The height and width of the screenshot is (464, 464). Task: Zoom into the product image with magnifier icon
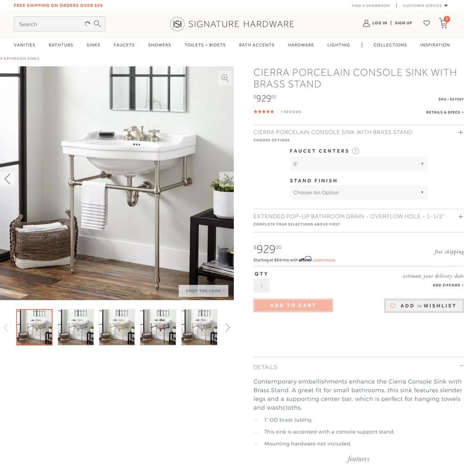click(225, 78)
